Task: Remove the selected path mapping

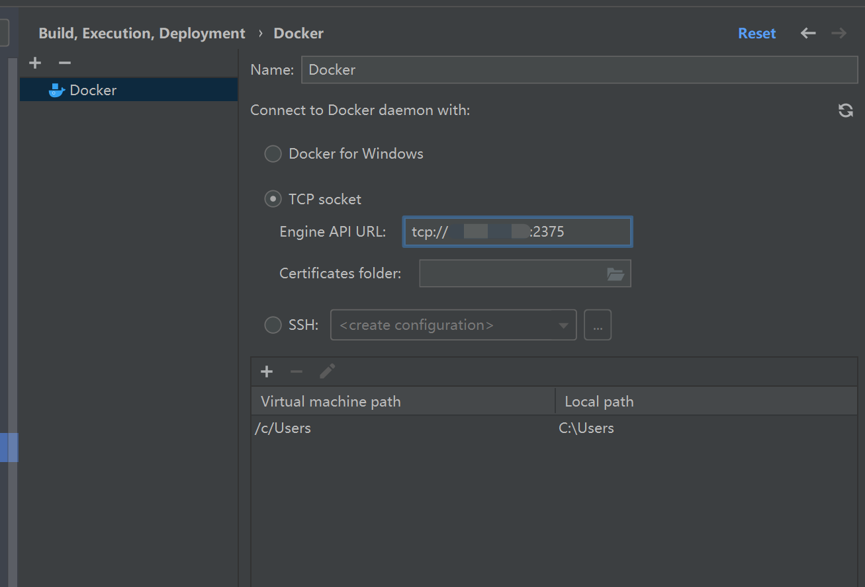Action: click(x=296, y=372)
